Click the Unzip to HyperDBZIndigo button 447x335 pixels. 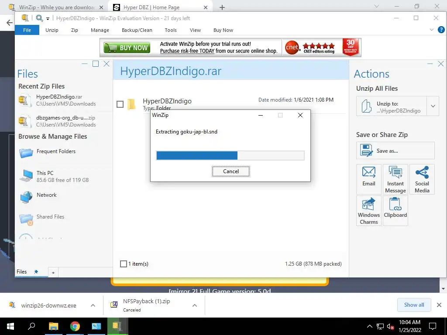[392, 106]
